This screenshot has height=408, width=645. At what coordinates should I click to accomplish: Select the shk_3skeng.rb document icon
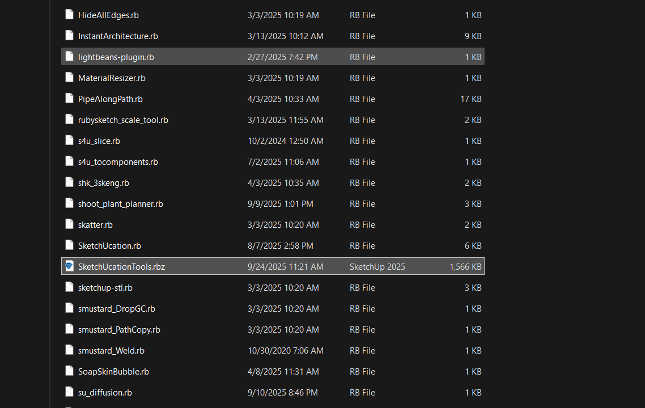pos(69,182)
